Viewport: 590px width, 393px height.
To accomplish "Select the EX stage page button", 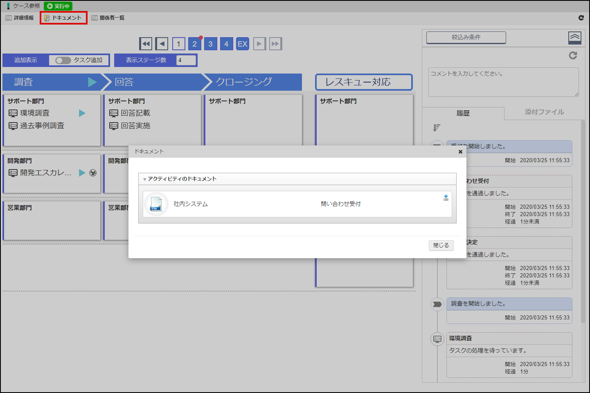I will 242,44.
